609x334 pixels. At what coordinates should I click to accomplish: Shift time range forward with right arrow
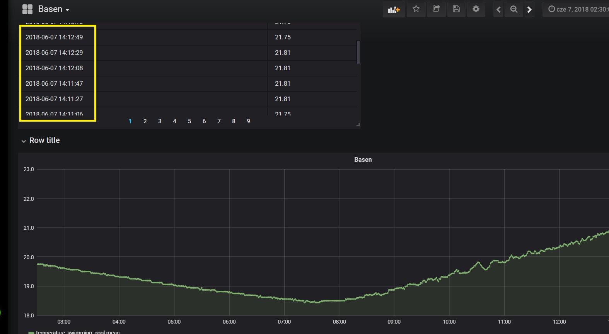(529, 10)
